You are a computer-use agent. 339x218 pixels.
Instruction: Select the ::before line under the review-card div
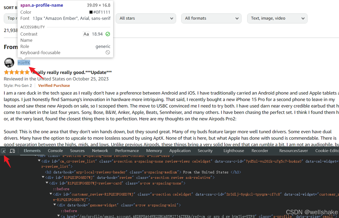[x=61, y=189]
